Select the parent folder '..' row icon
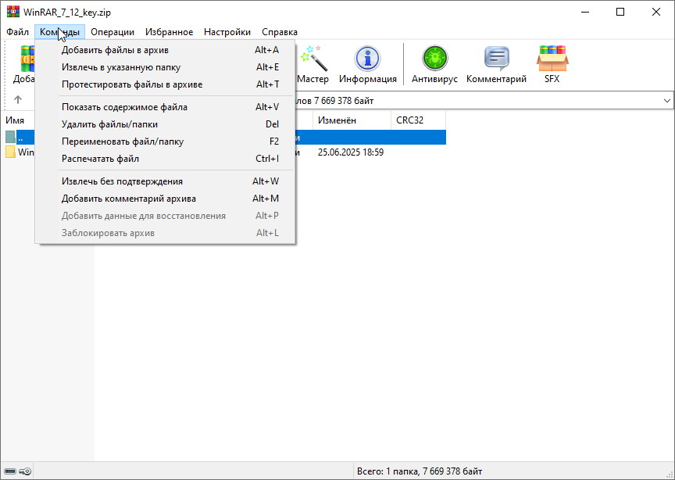 (x=10, y=137)
